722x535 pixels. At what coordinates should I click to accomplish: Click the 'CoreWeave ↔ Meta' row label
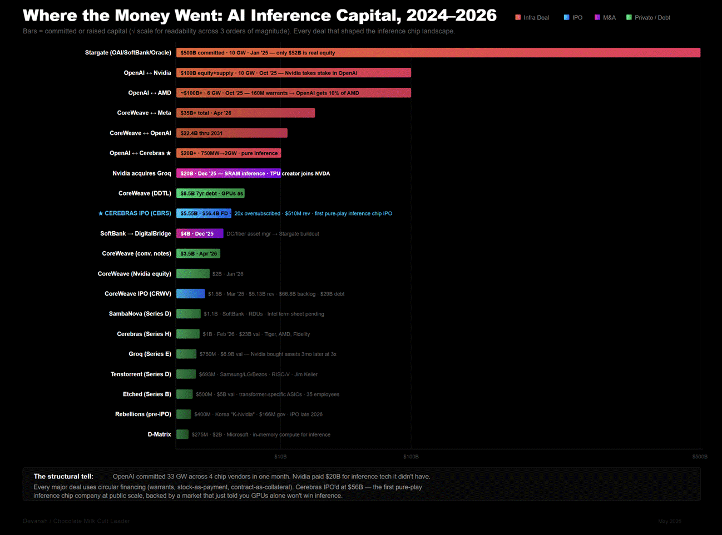point(144,113)
